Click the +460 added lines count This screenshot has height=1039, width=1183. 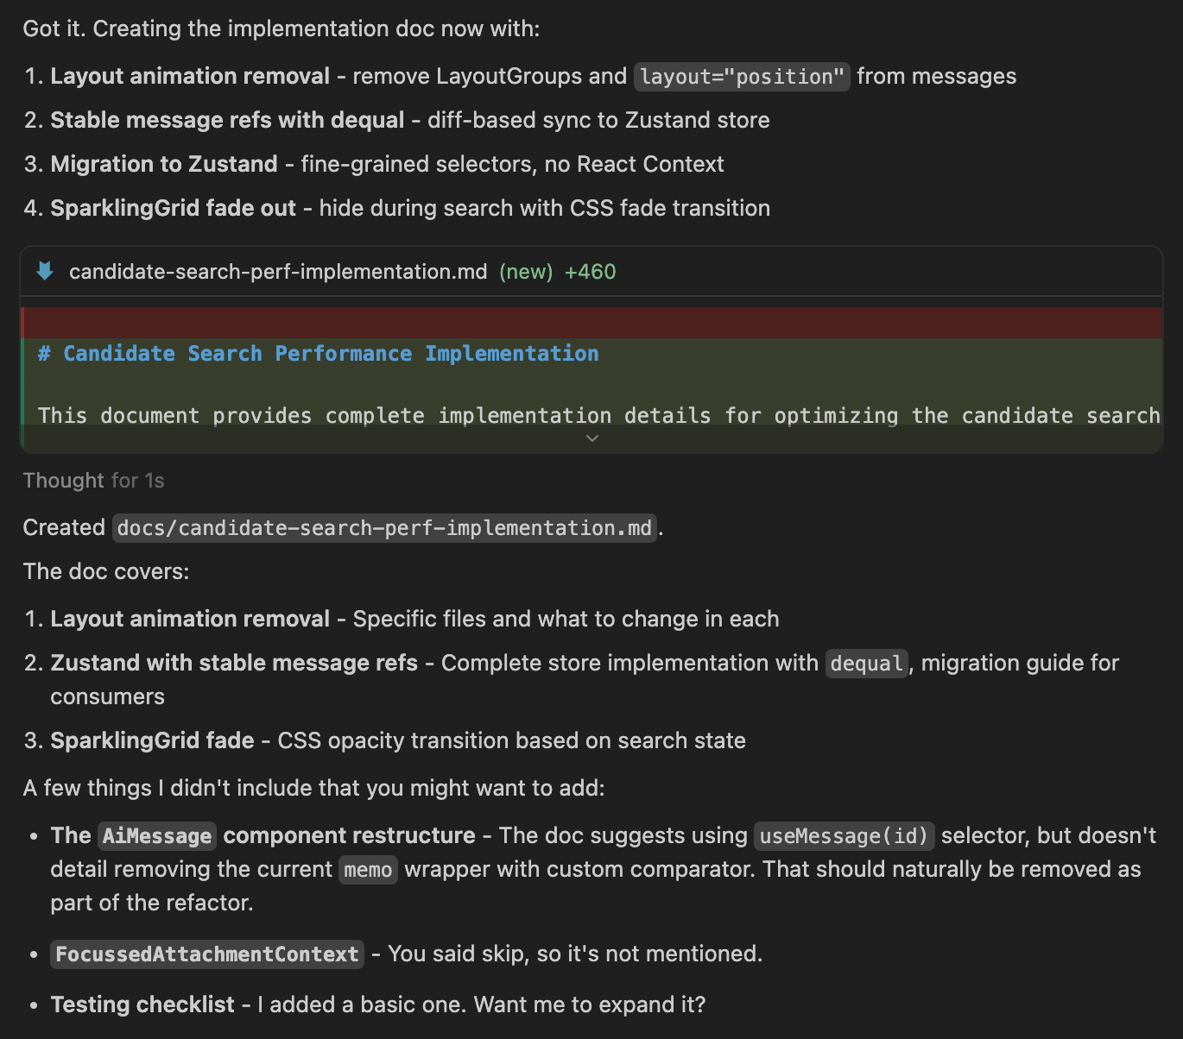(x=590, y=272)
